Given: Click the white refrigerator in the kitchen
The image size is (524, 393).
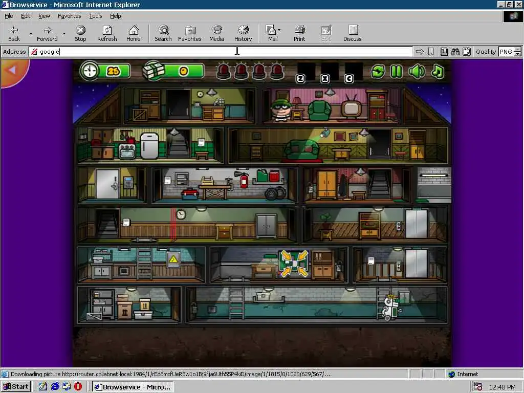Looking at the screenshot, I should (149, 146).
